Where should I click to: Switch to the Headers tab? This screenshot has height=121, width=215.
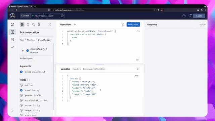77,69
